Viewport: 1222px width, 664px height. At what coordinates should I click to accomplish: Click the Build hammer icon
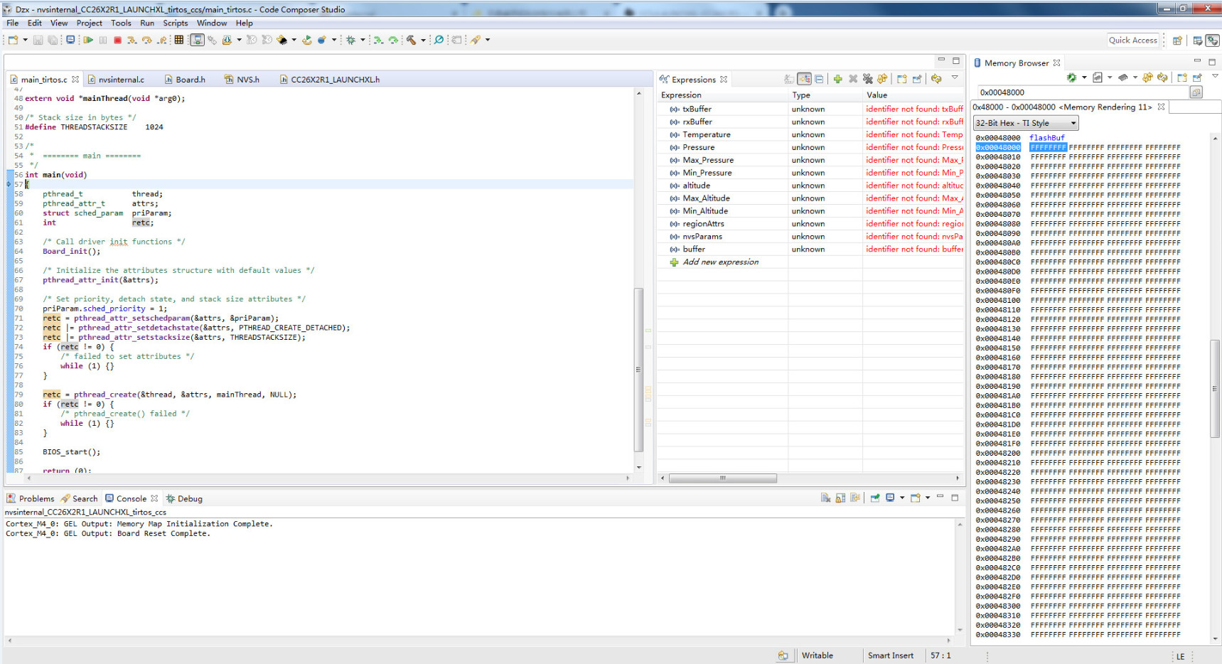(410, 40)
